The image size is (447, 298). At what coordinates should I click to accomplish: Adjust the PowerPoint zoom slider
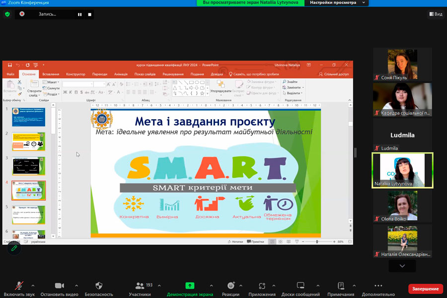(317, 242)
